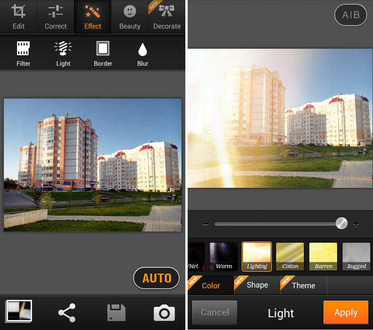Switch to the Shape category tab
This screenshot has width=373, height=330.
coord(257,285)
